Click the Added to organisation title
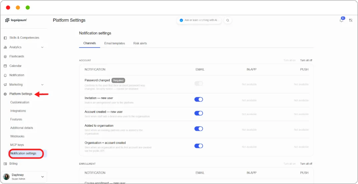Viewport: 358px width, 184px height. 99,126
